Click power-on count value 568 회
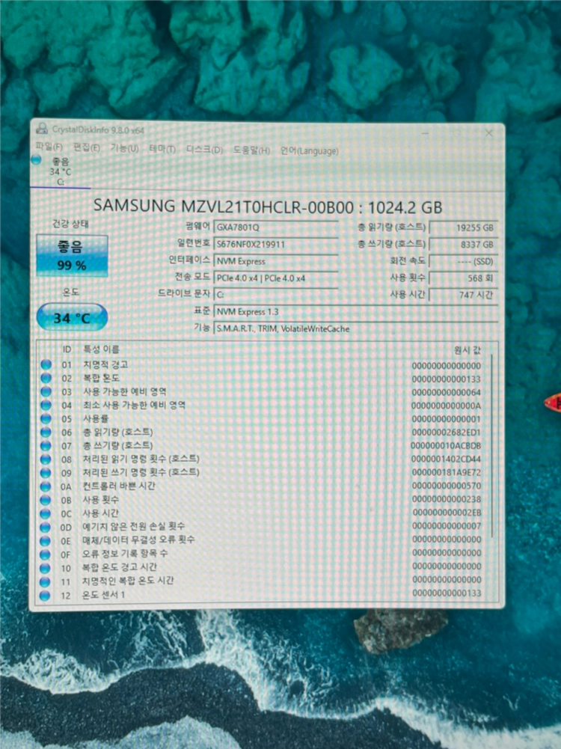The image size is (561, 749). (x=463, y=278)
